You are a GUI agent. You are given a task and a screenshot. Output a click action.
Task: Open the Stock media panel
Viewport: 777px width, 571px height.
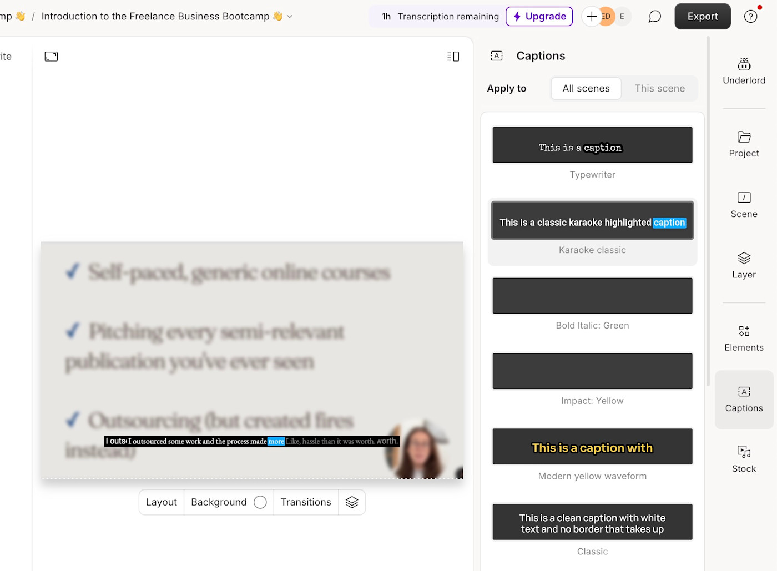(x=744, y=459)
